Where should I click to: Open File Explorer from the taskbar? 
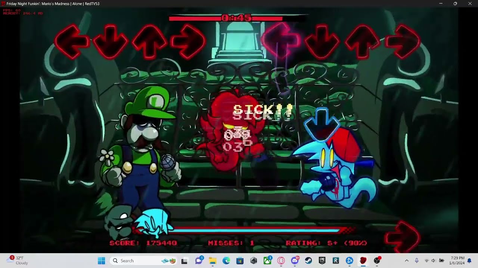[x=212, y=261]
